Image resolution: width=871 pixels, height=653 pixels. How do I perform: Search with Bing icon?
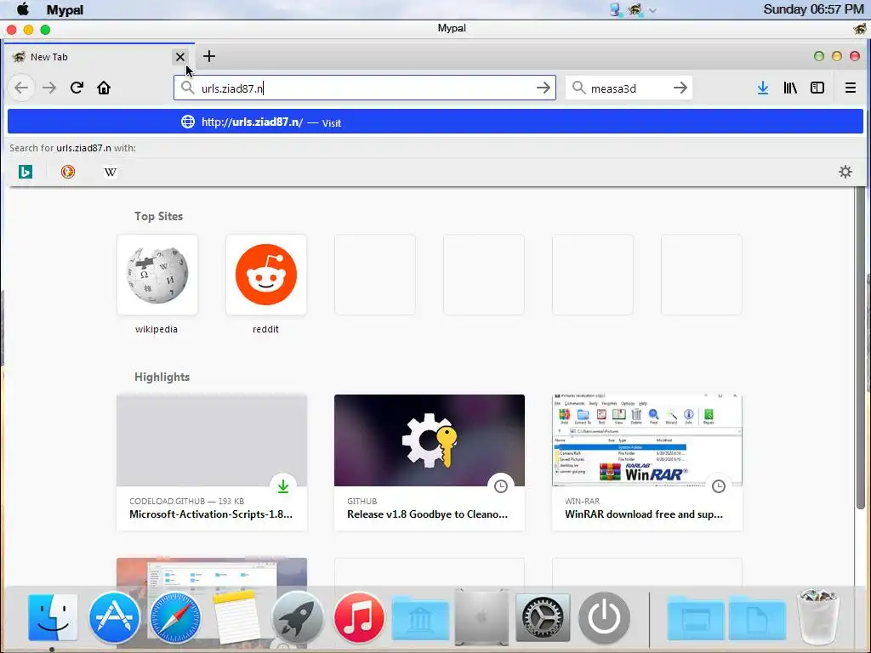pos(26,172)
